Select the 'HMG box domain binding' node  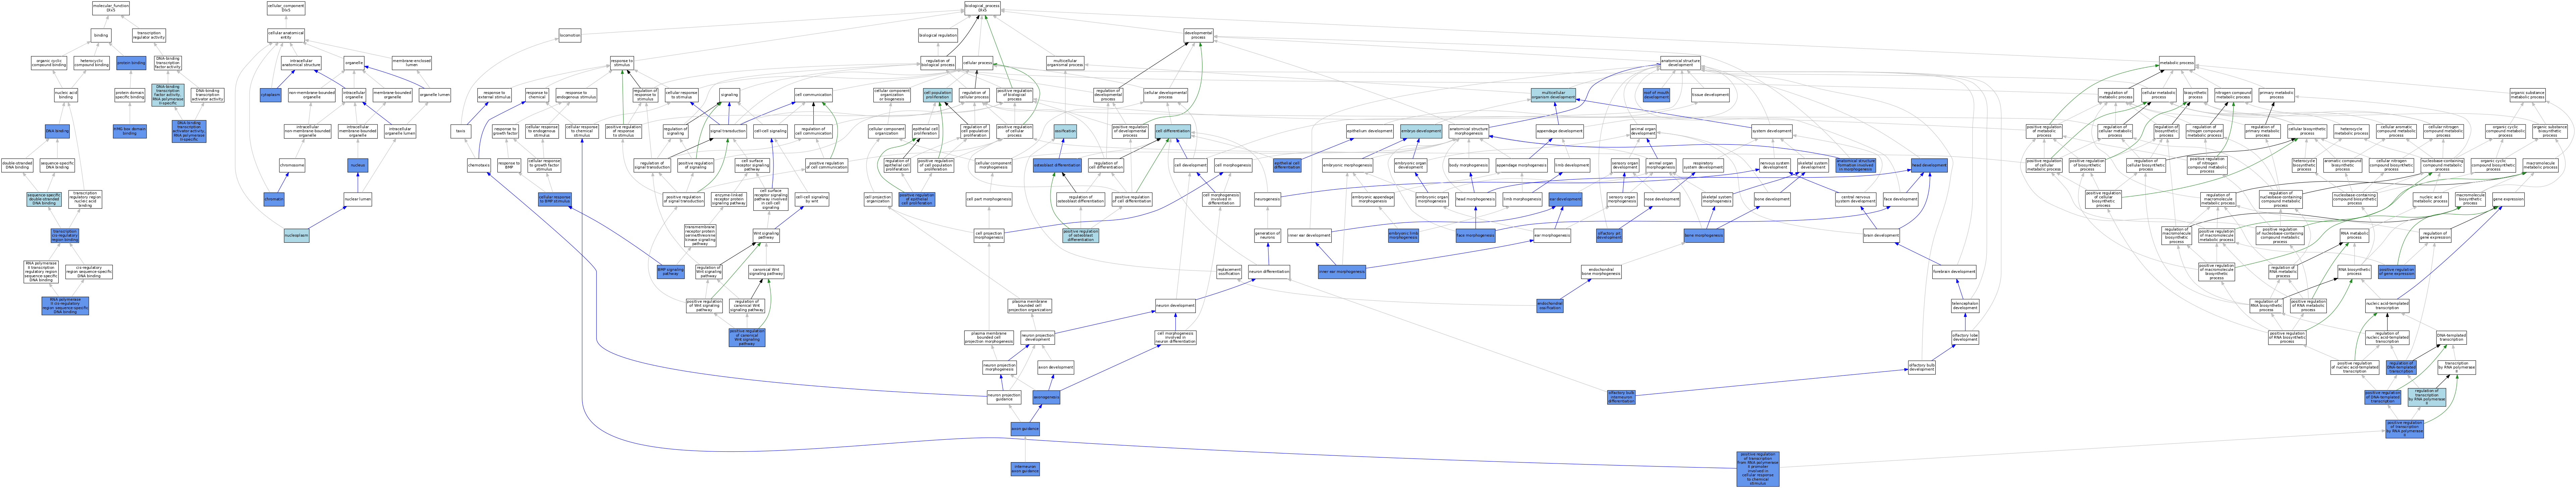click(x=130, y=131)
